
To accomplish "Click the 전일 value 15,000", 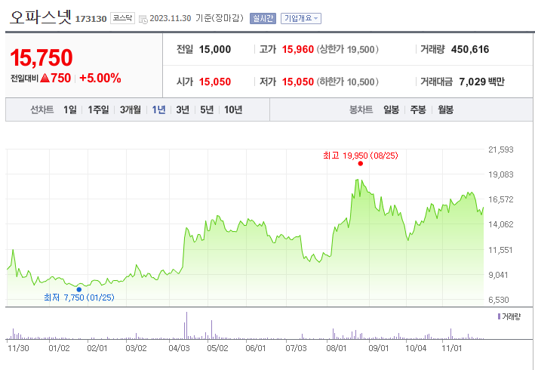I will (x=215, y=50).
